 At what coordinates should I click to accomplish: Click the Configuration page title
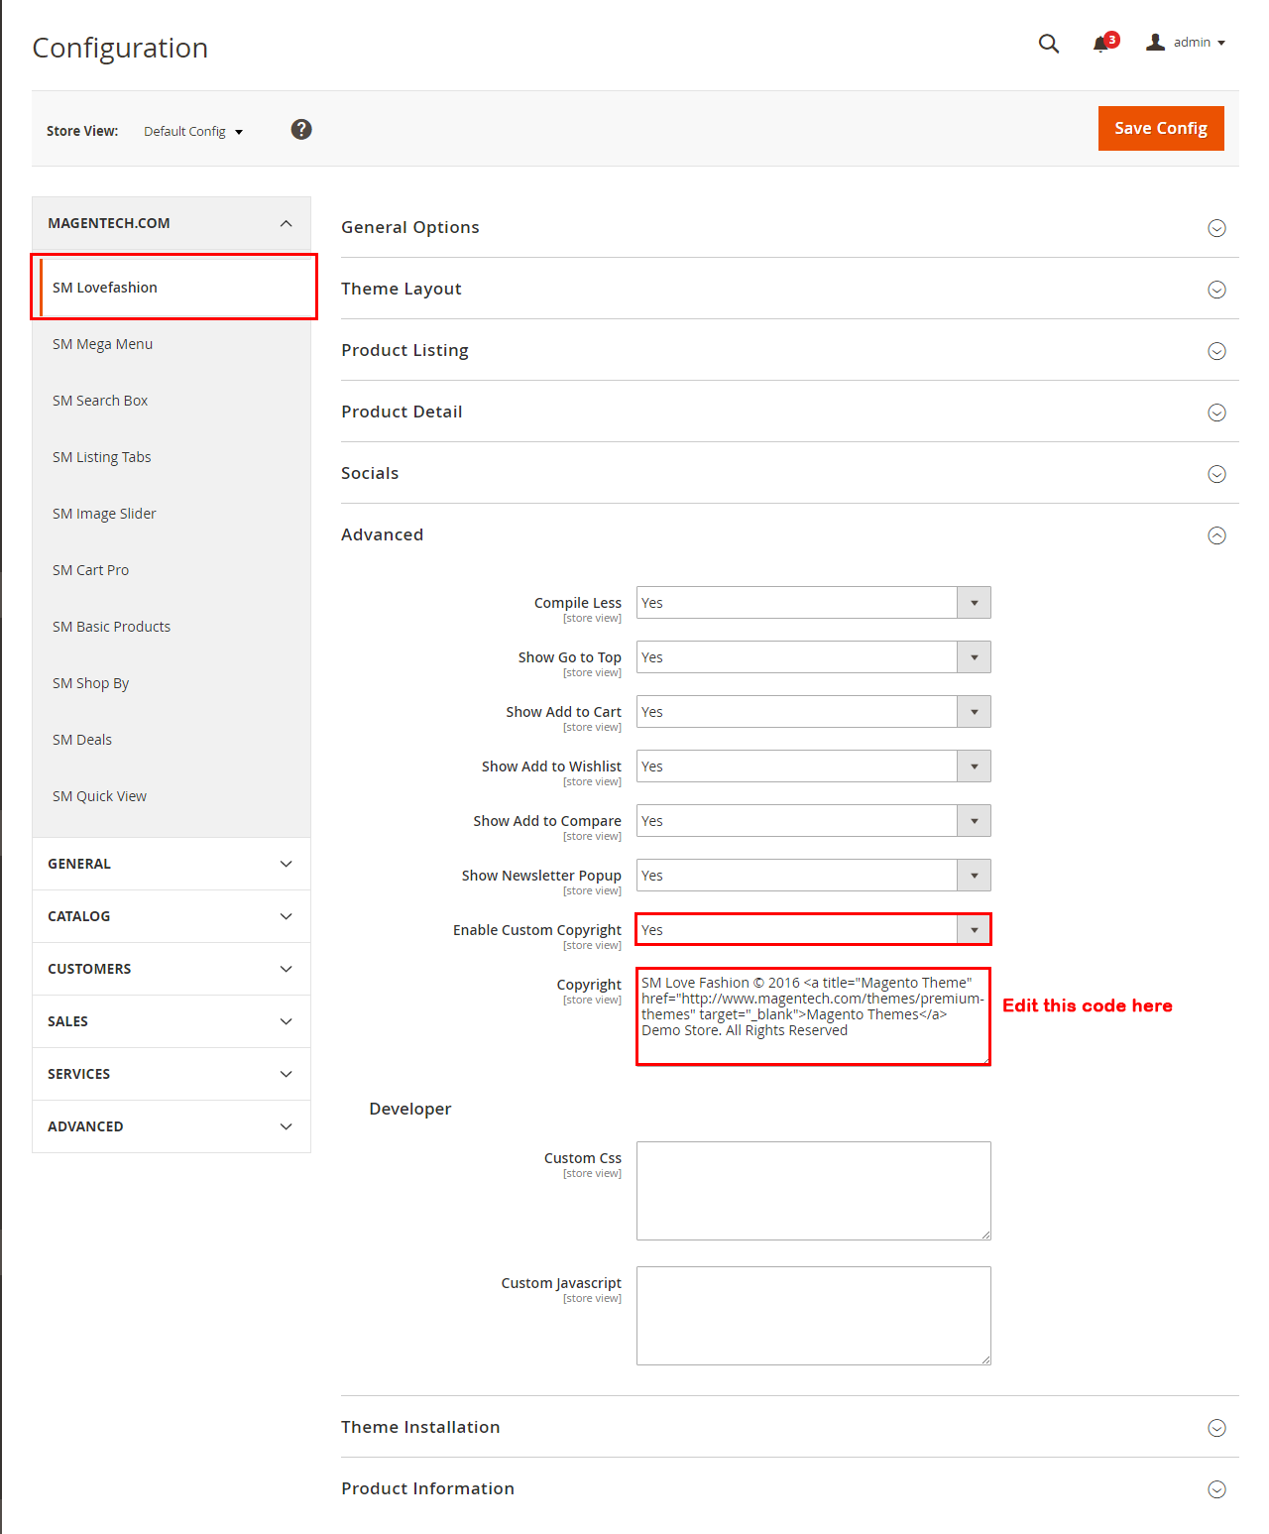click(x=120, y=48)
